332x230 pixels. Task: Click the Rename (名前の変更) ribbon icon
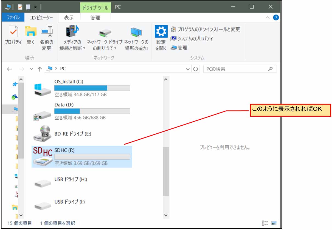click(x=47, y=32)
